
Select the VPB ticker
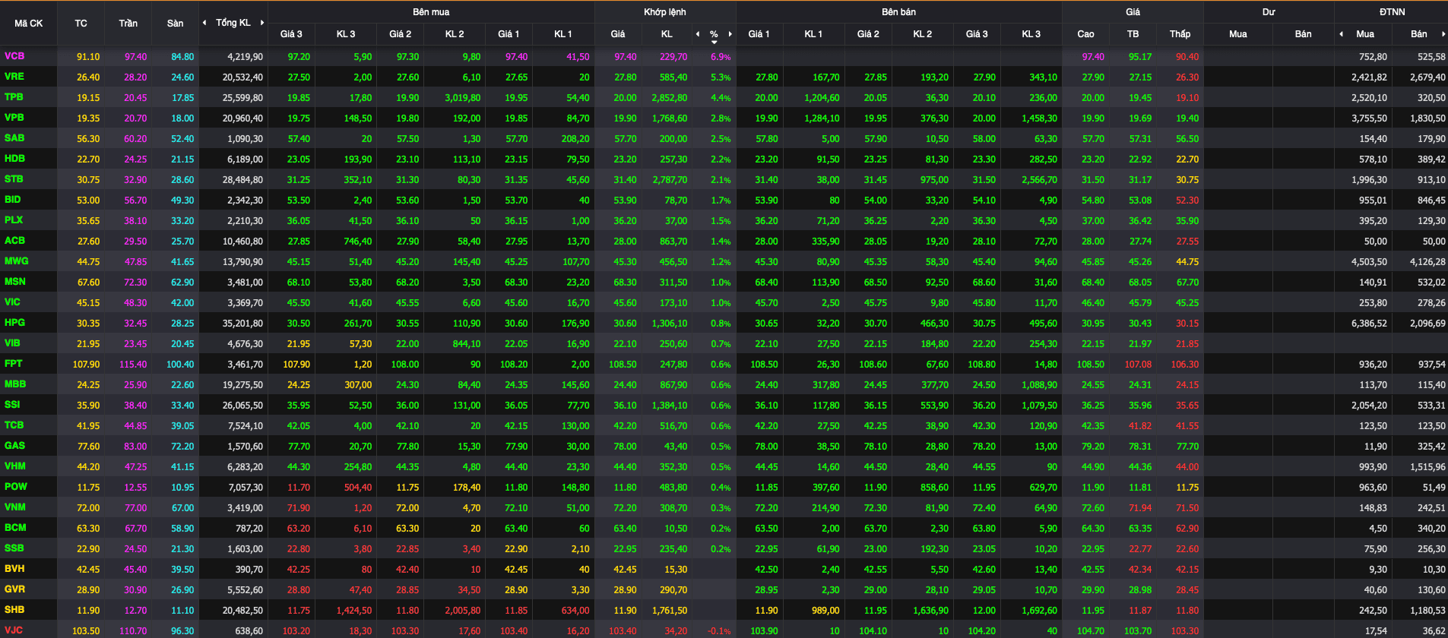tap(14, 118)
